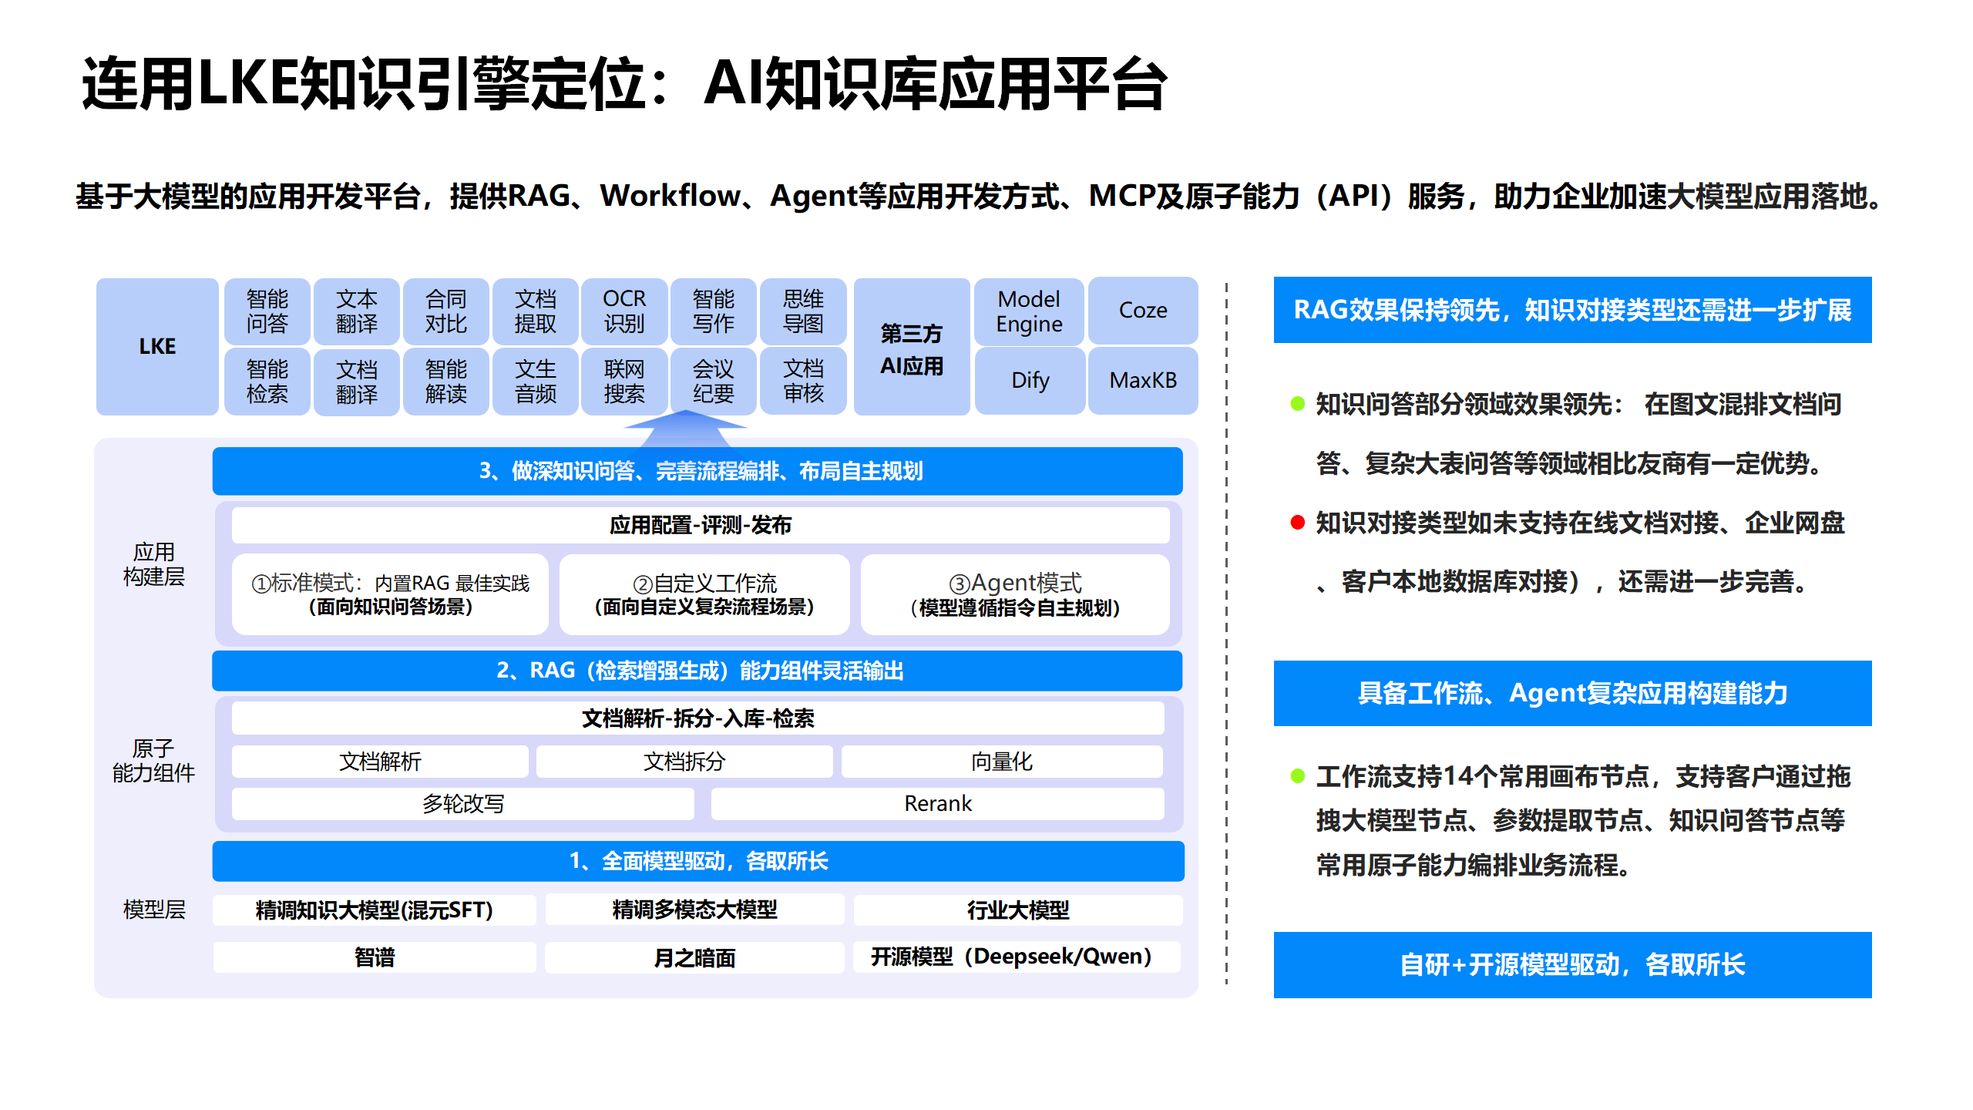Select the Rerank component box

tap(937, 804)
